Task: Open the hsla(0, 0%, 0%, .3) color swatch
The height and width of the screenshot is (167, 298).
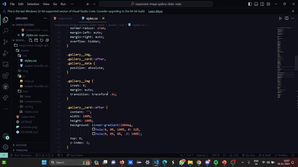Action: click(94, 134)
